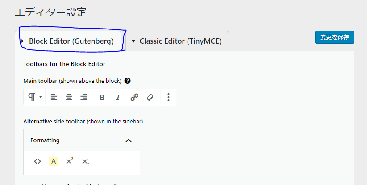Open the three-dot more options menu

pos(168,97)
